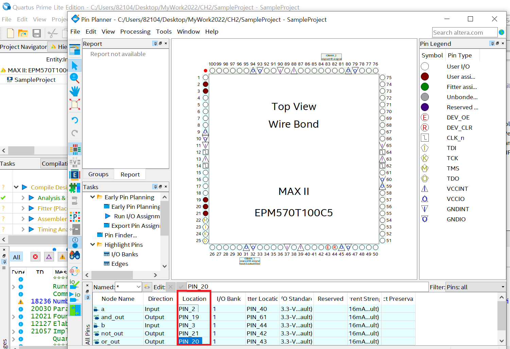
Task: Open the Named filter dropdown
Action: 138,287
